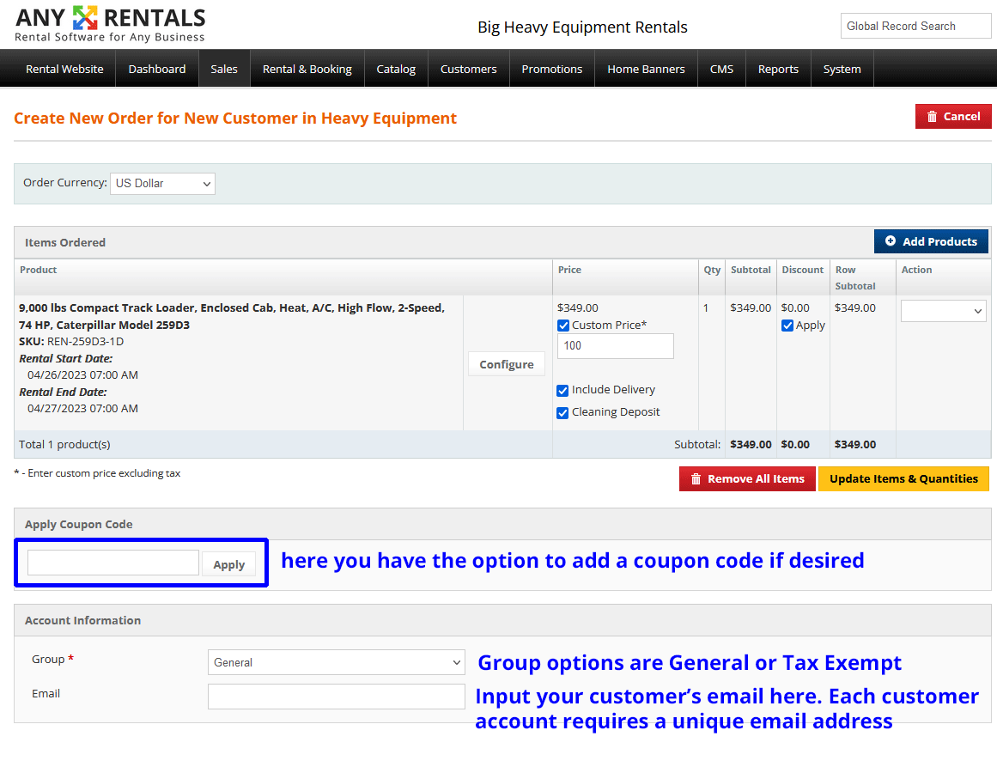
Task: Click the customer Email input field
Action: coord(336,697)
